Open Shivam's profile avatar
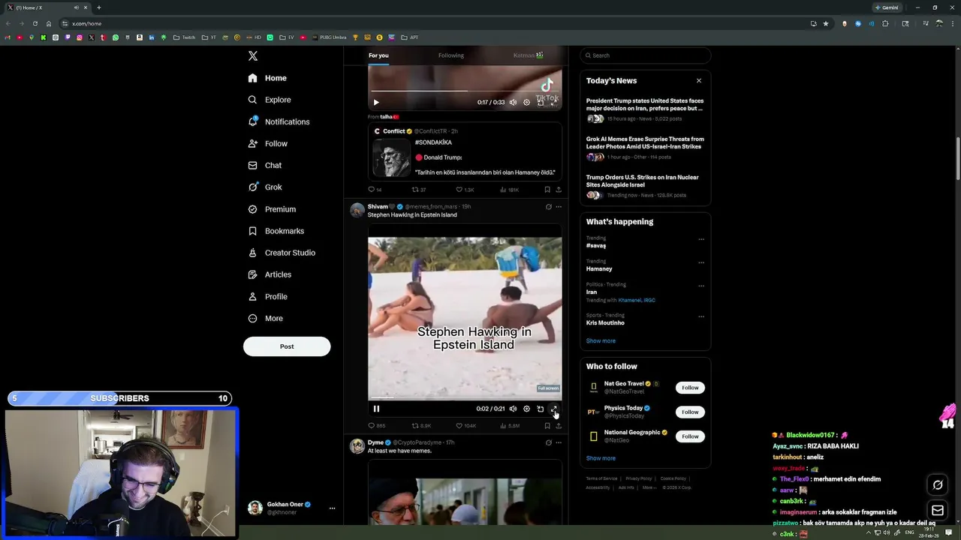Screen dimensions: 961x540 (357, 210)
